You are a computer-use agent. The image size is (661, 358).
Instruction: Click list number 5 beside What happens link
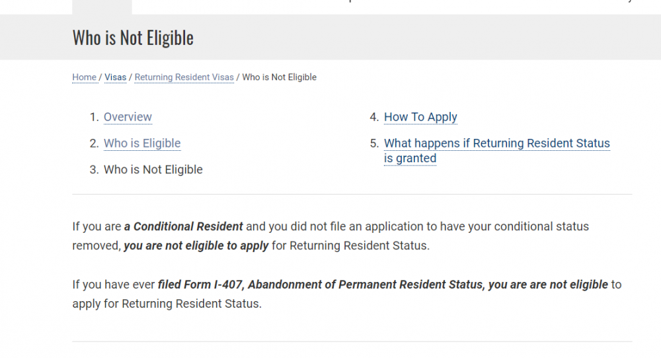[374, 144]
